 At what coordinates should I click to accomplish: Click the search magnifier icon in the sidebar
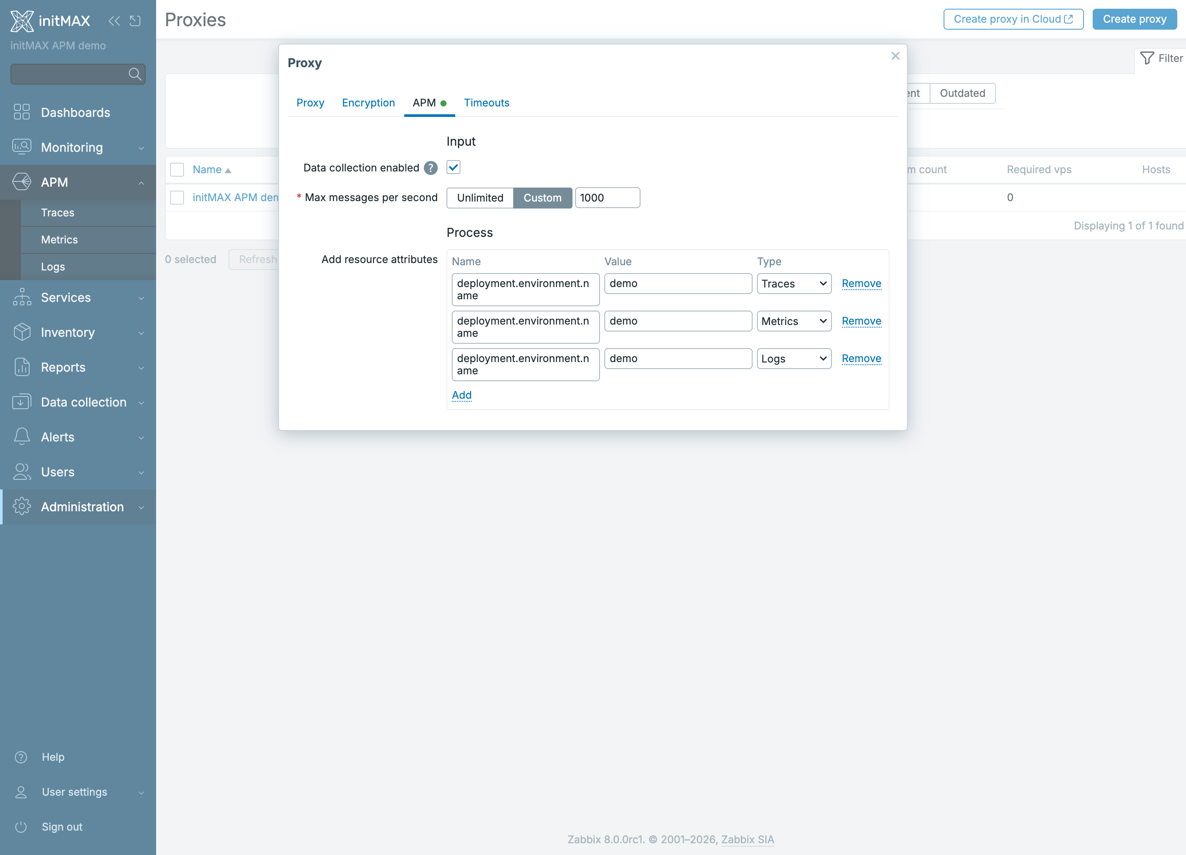click(135, 74)
